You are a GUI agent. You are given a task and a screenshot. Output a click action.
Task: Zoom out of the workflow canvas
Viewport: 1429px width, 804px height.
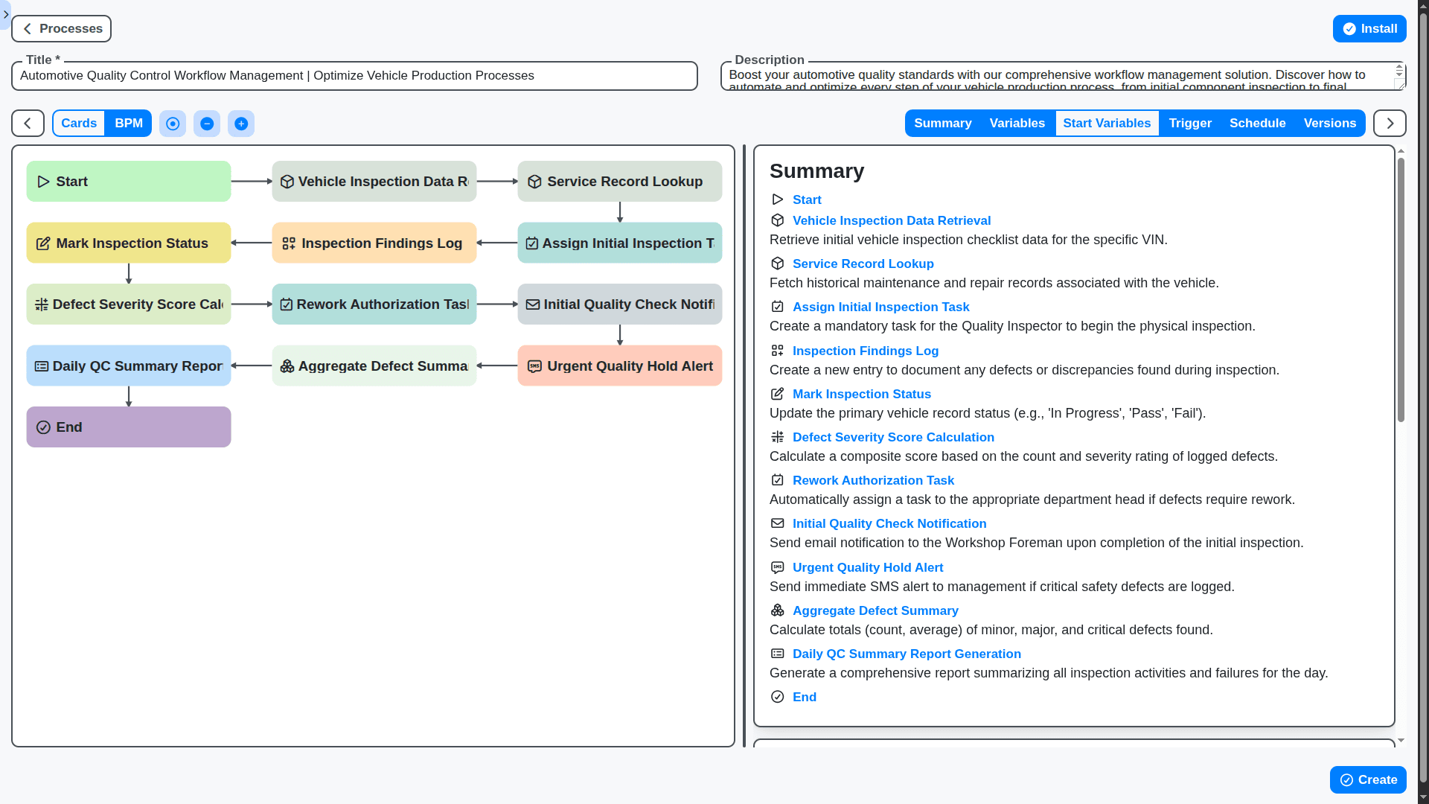click(207, 124)
